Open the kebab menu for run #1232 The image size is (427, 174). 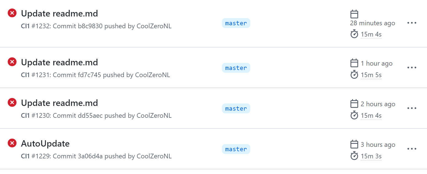click(412, 23)
